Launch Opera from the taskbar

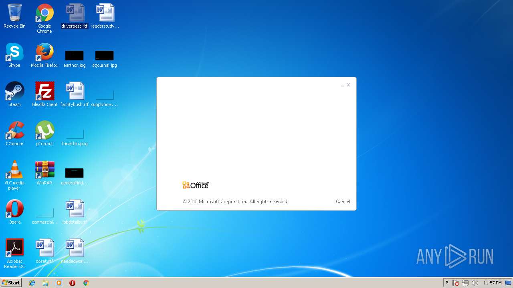[73, 283]
